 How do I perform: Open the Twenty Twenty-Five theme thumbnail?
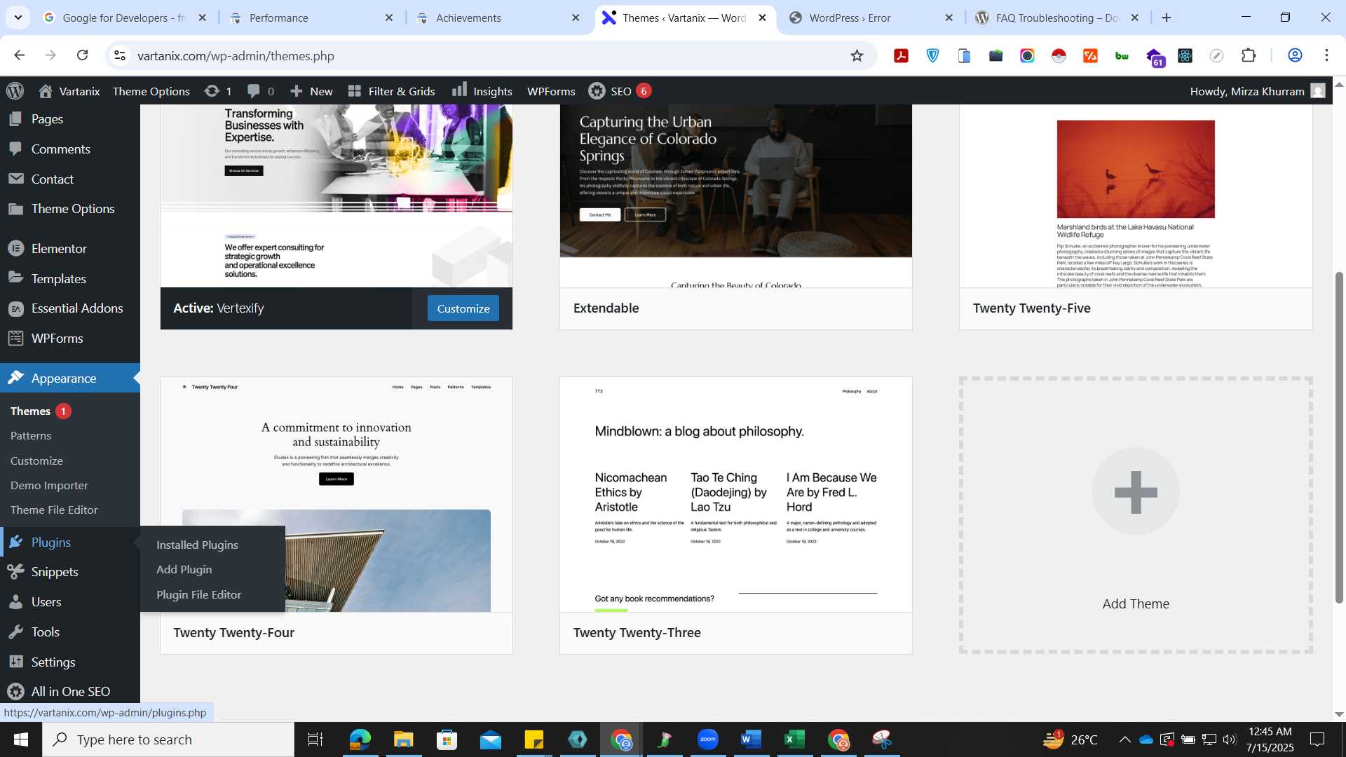[x=1136, y=196]
